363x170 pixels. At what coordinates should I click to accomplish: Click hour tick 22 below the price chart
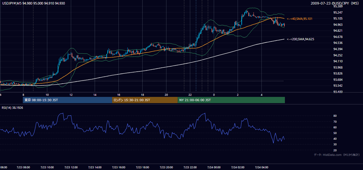(x=190, y=95)
